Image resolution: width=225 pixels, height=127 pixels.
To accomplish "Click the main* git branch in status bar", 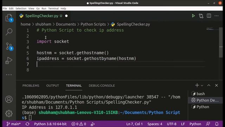I will pyautogui.click(x=14, y=124).
